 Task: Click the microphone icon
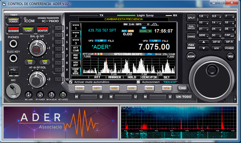pos(13,91)
